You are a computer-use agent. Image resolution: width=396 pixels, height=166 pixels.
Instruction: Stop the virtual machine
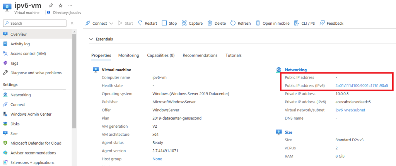169,23
